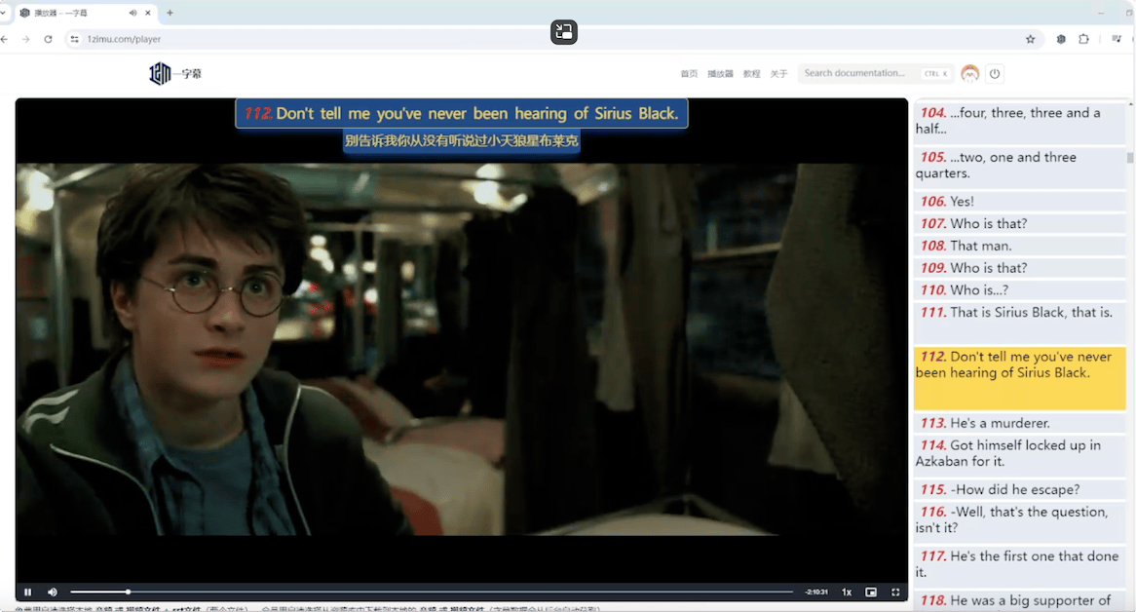Open the 首页 menu item

tap(689, 74)
